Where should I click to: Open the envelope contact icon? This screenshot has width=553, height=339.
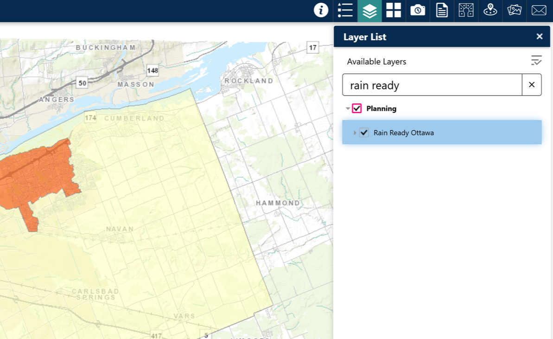(539, 10)
